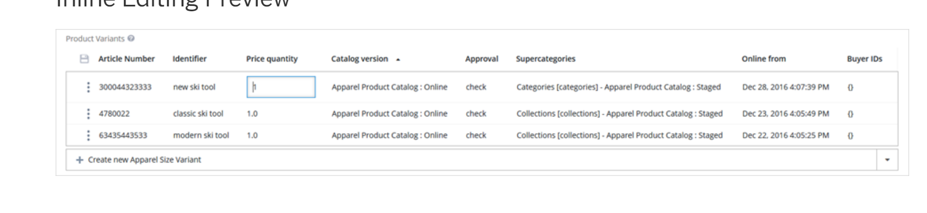Expand the dropdown arrow beside Create new variant
Image resolution: width=927 pixels, height=213 pixels.
click(x=887, y=160)
